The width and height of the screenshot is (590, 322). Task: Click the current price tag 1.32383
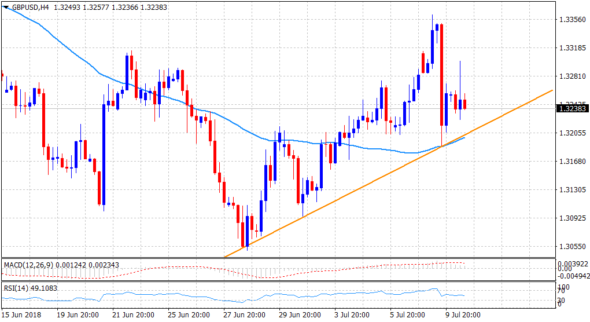point(573,108)
